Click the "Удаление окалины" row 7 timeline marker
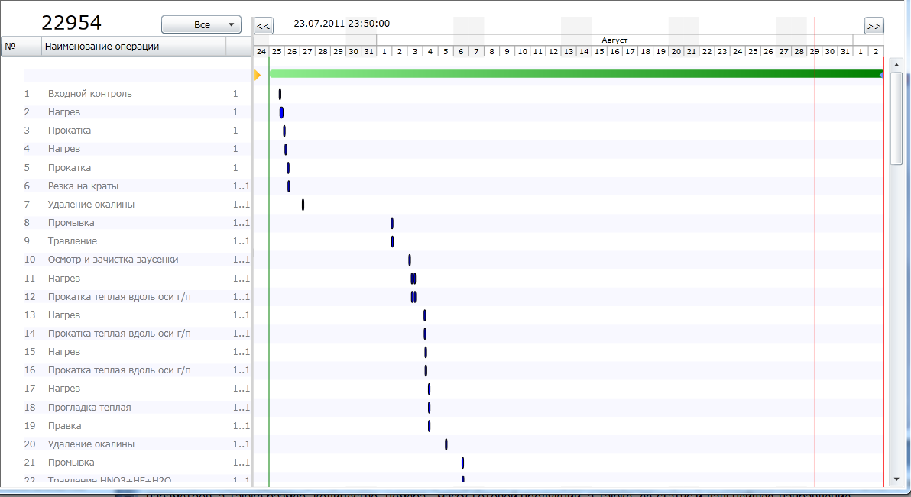Image resolution: width=911 pixels, height=497 pixels. coord(303,205)
